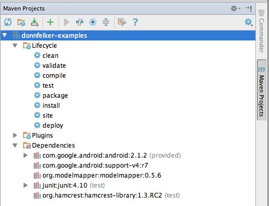The image size is (269, 206).
Task: Select the validate lifecycle goal
Action: [x=54, y=66]
